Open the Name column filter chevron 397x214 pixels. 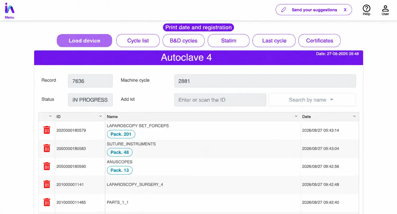(x=296, y=116)
